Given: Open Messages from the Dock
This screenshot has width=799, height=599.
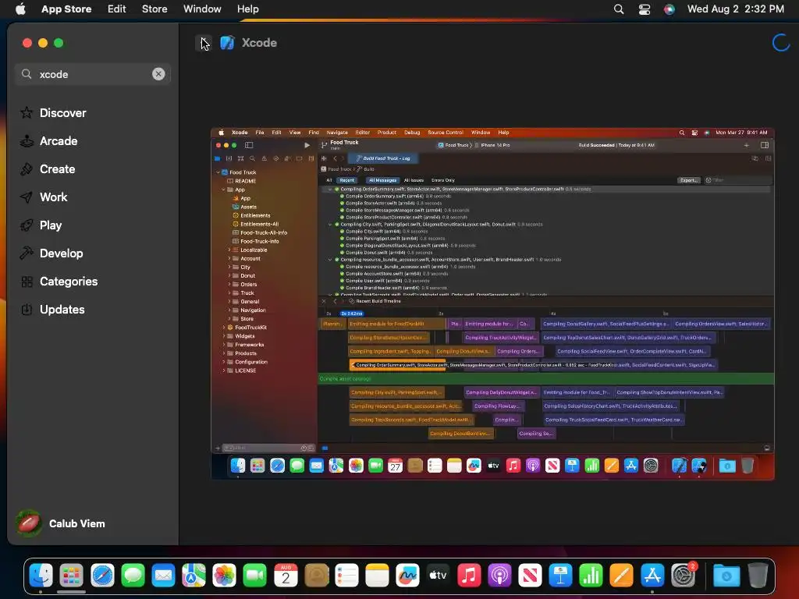Looking at the screenshot, I should (133, 576).
